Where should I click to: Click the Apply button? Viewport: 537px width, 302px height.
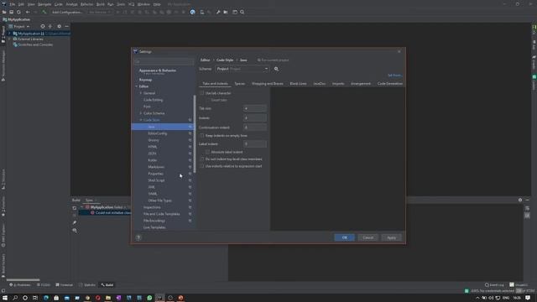(392, 237)
